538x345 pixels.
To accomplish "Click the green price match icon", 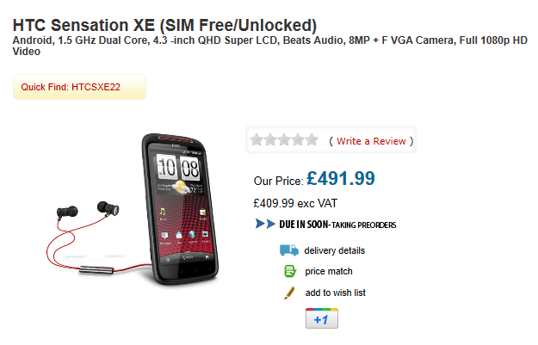I will click(x=290, y=271).
